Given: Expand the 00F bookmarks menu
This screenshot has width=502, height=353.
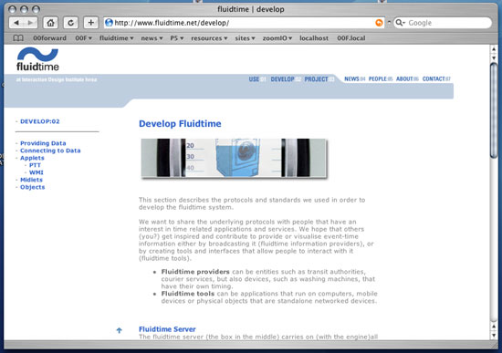Looking at the screenshot, I should pyautogui.click(x=83, y=38).
